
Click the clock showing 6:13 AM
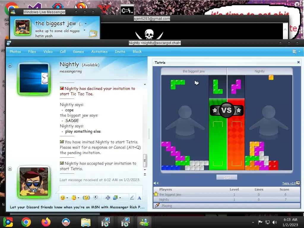coord(290,220)
